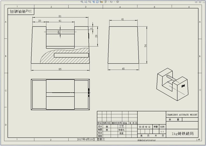Click the 3D Drawing View icon
The image size is (206, 146).
(x=97, y=2)
